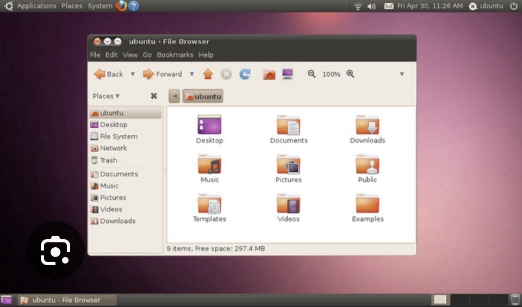Open the Bookmarks menu
The image size is (522, 307).
175,55
